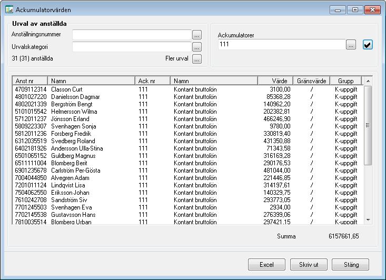Click the value 330819,40

tap(277, 134)
